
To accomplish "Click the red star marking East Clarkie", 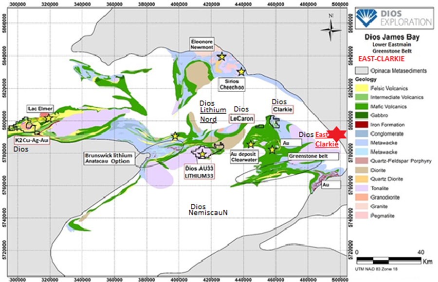I will [x=337, y=134].
